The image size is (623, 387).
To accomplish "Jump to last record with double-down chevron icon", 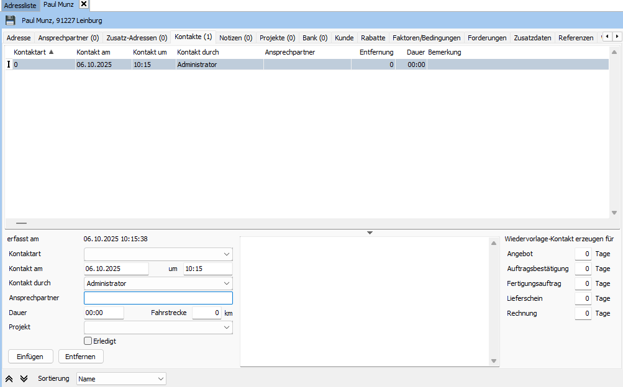I will [x=23, y=378].
